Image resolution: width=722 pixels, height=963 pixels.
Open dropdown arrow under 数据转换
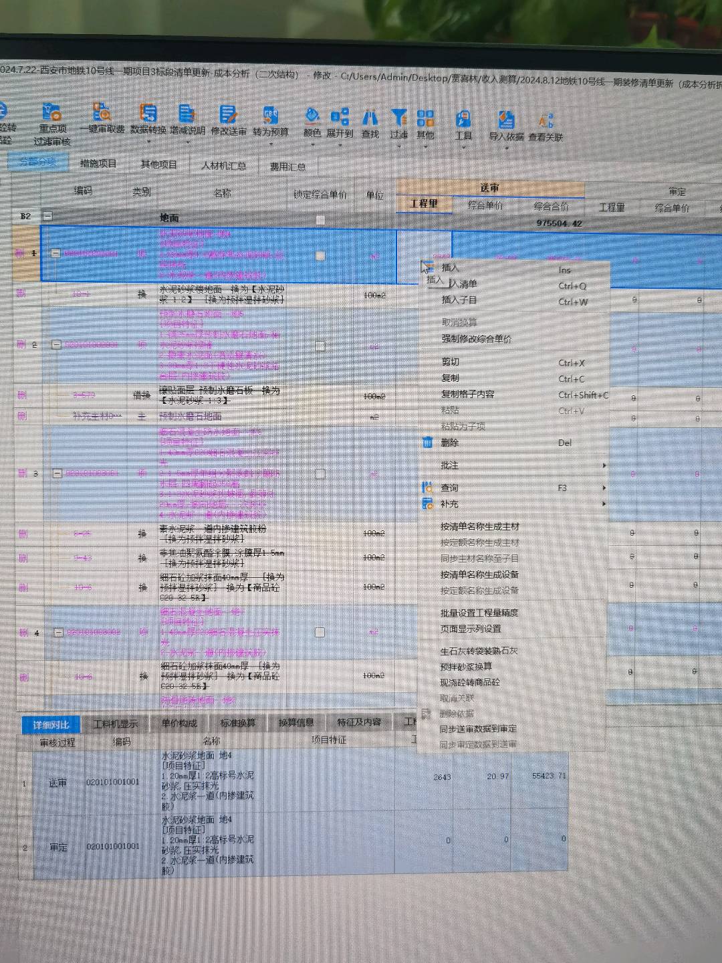click(148, 141)
